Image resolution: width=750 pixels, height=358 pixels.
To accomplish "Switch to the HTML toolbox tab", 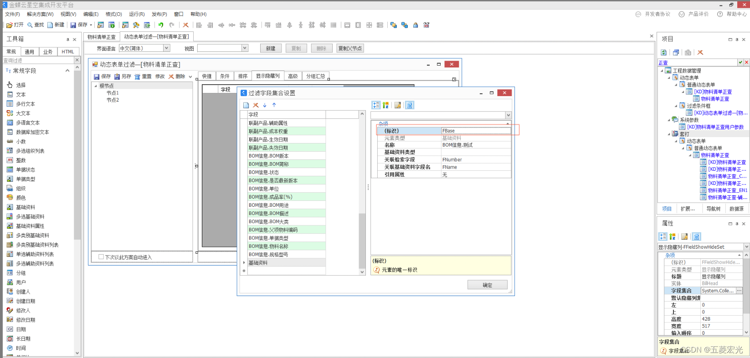I will click(68, 52).
